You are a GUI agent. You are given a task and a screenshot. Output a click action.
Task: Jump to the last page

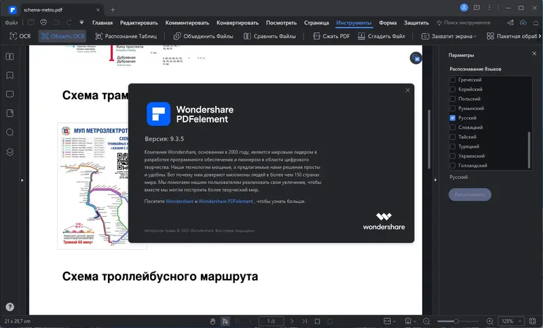pos(304,321)
